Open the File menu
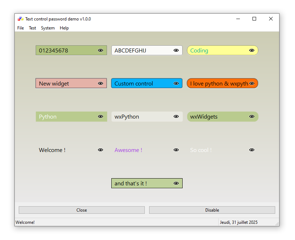This screenshot has width=295, height=240. click(21, 28)
